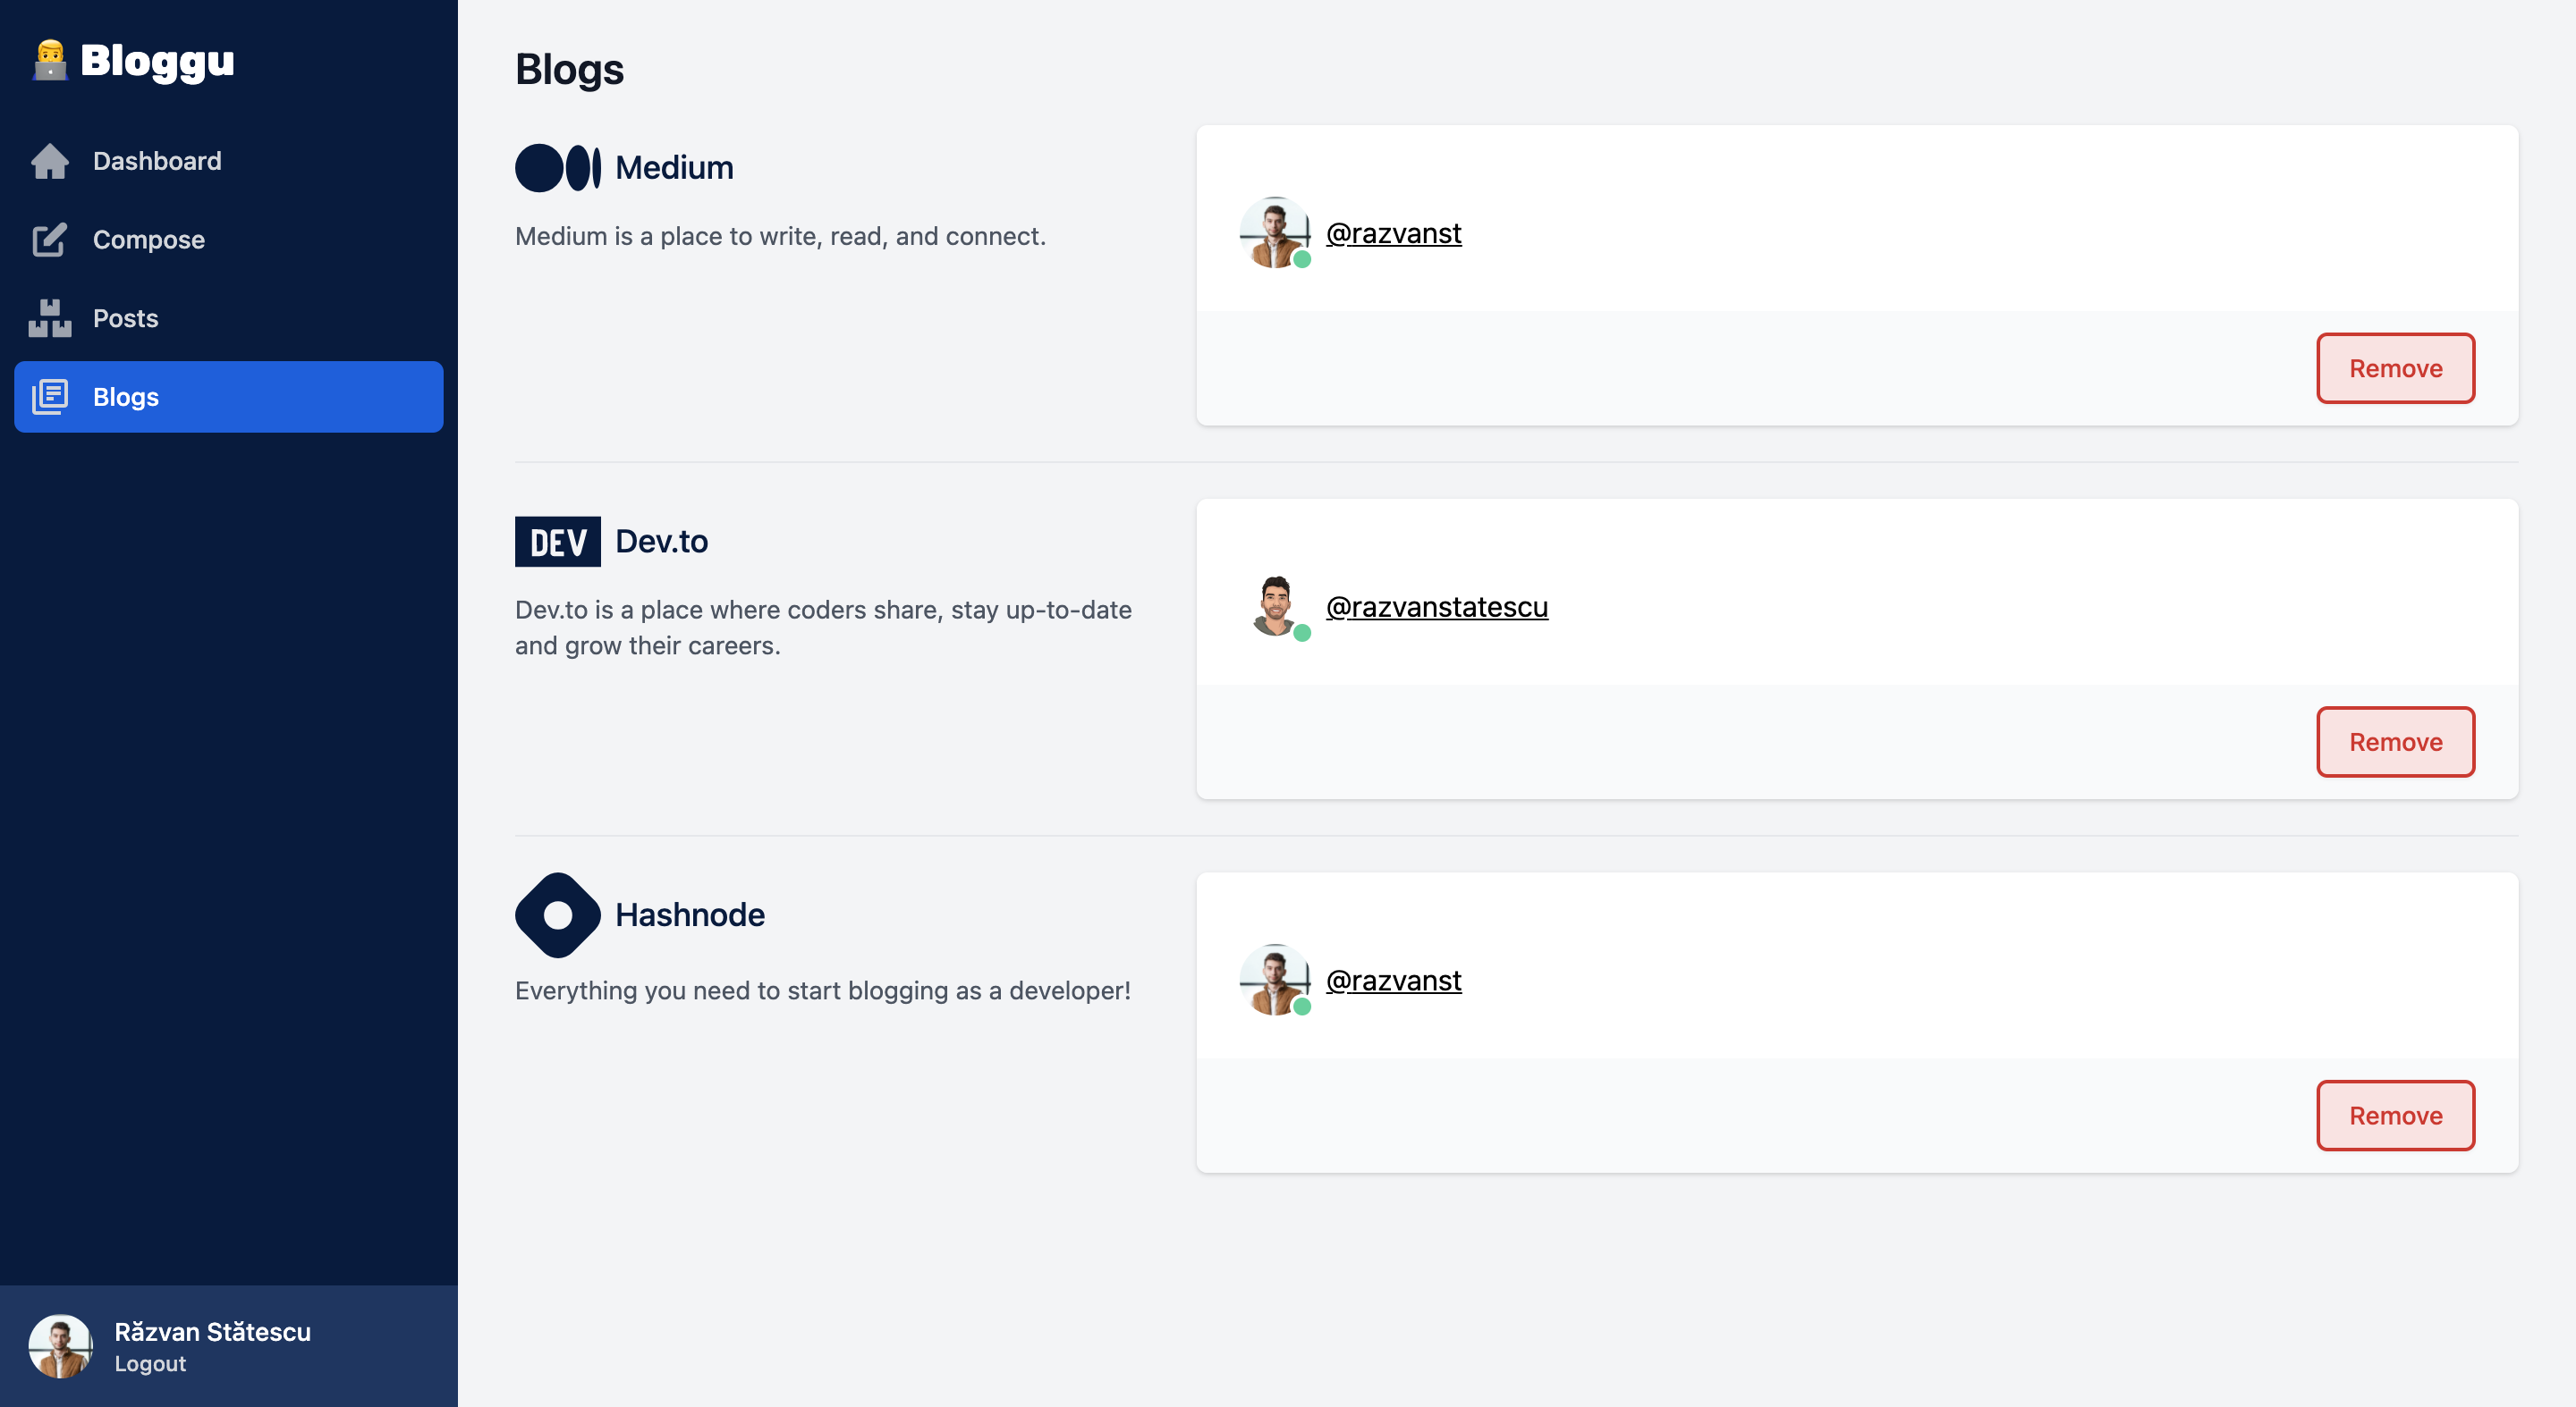The image size is (2576, 1407).
Task: Click the Răzvan Stătescu profile photo
Action: click(x=60, y=1346)
